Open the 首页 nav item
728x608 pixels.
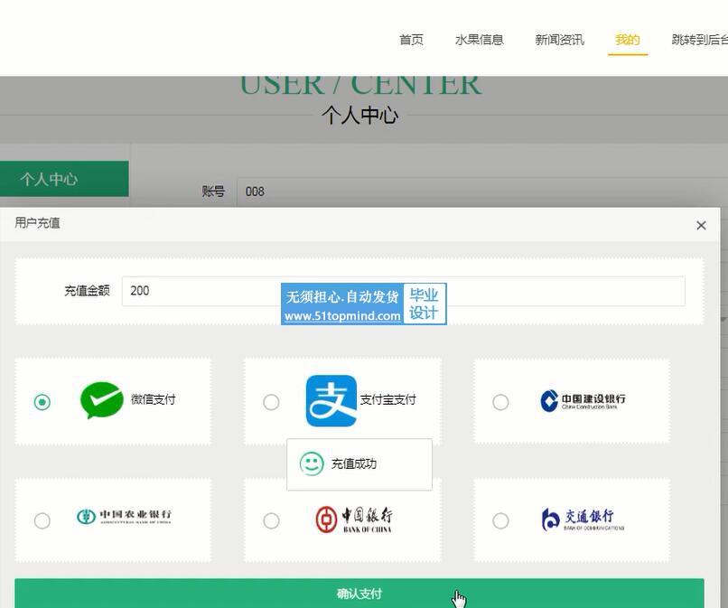(x=411, y=40)
